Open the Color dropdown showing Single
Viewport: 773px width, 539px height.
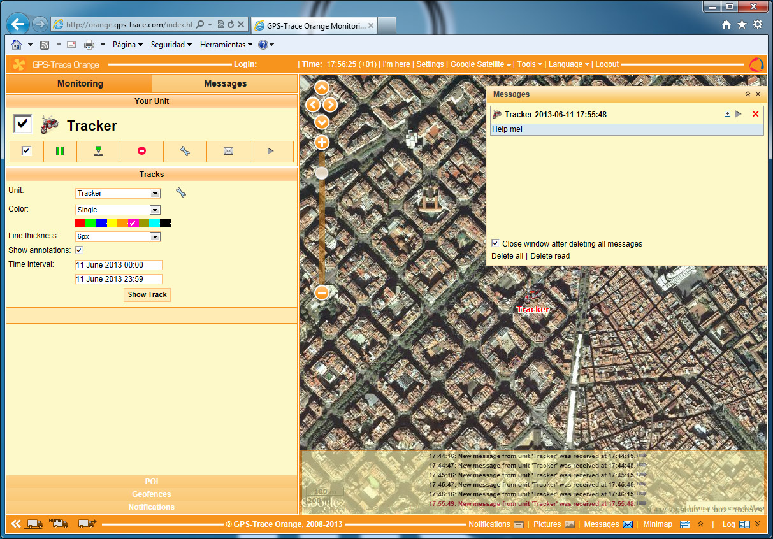(118, 210)
